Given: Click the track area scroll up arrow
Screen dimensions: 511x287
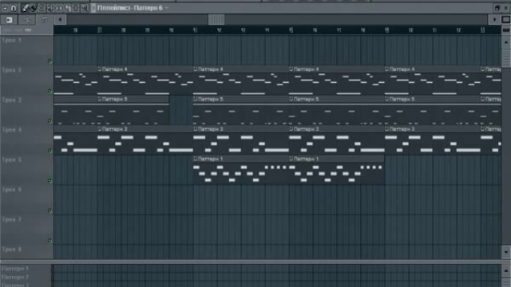Looking at the screenshot, I should pyautogui.click(x=506, y=42).
